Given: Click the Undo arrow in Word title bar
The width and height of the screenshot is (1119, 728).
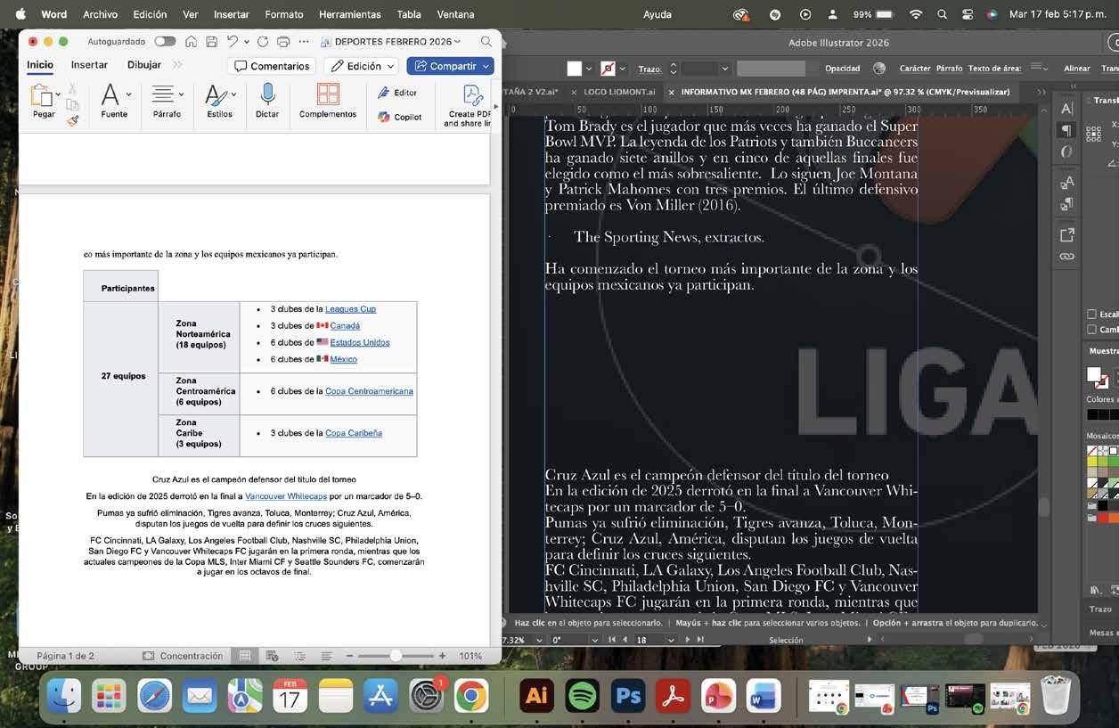Looking at the screenshot, I should tap(233, 42).
